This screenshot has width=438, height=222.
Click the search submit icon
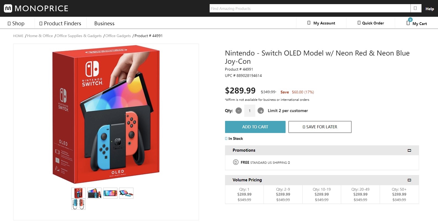[x=415, y=8]
